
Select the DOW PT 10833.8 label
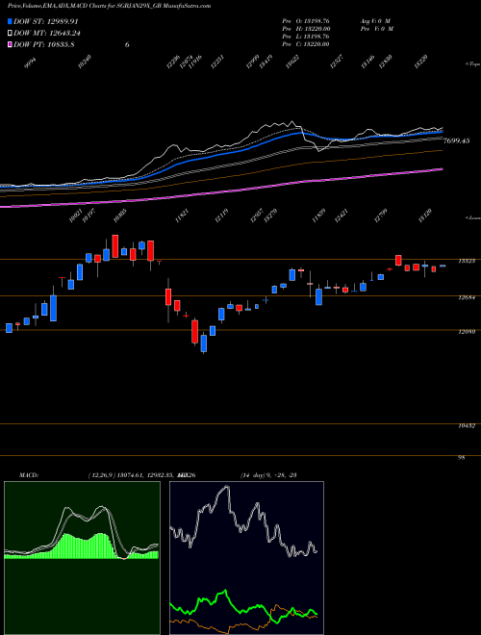pyautogui.click(x=43, y=44)
